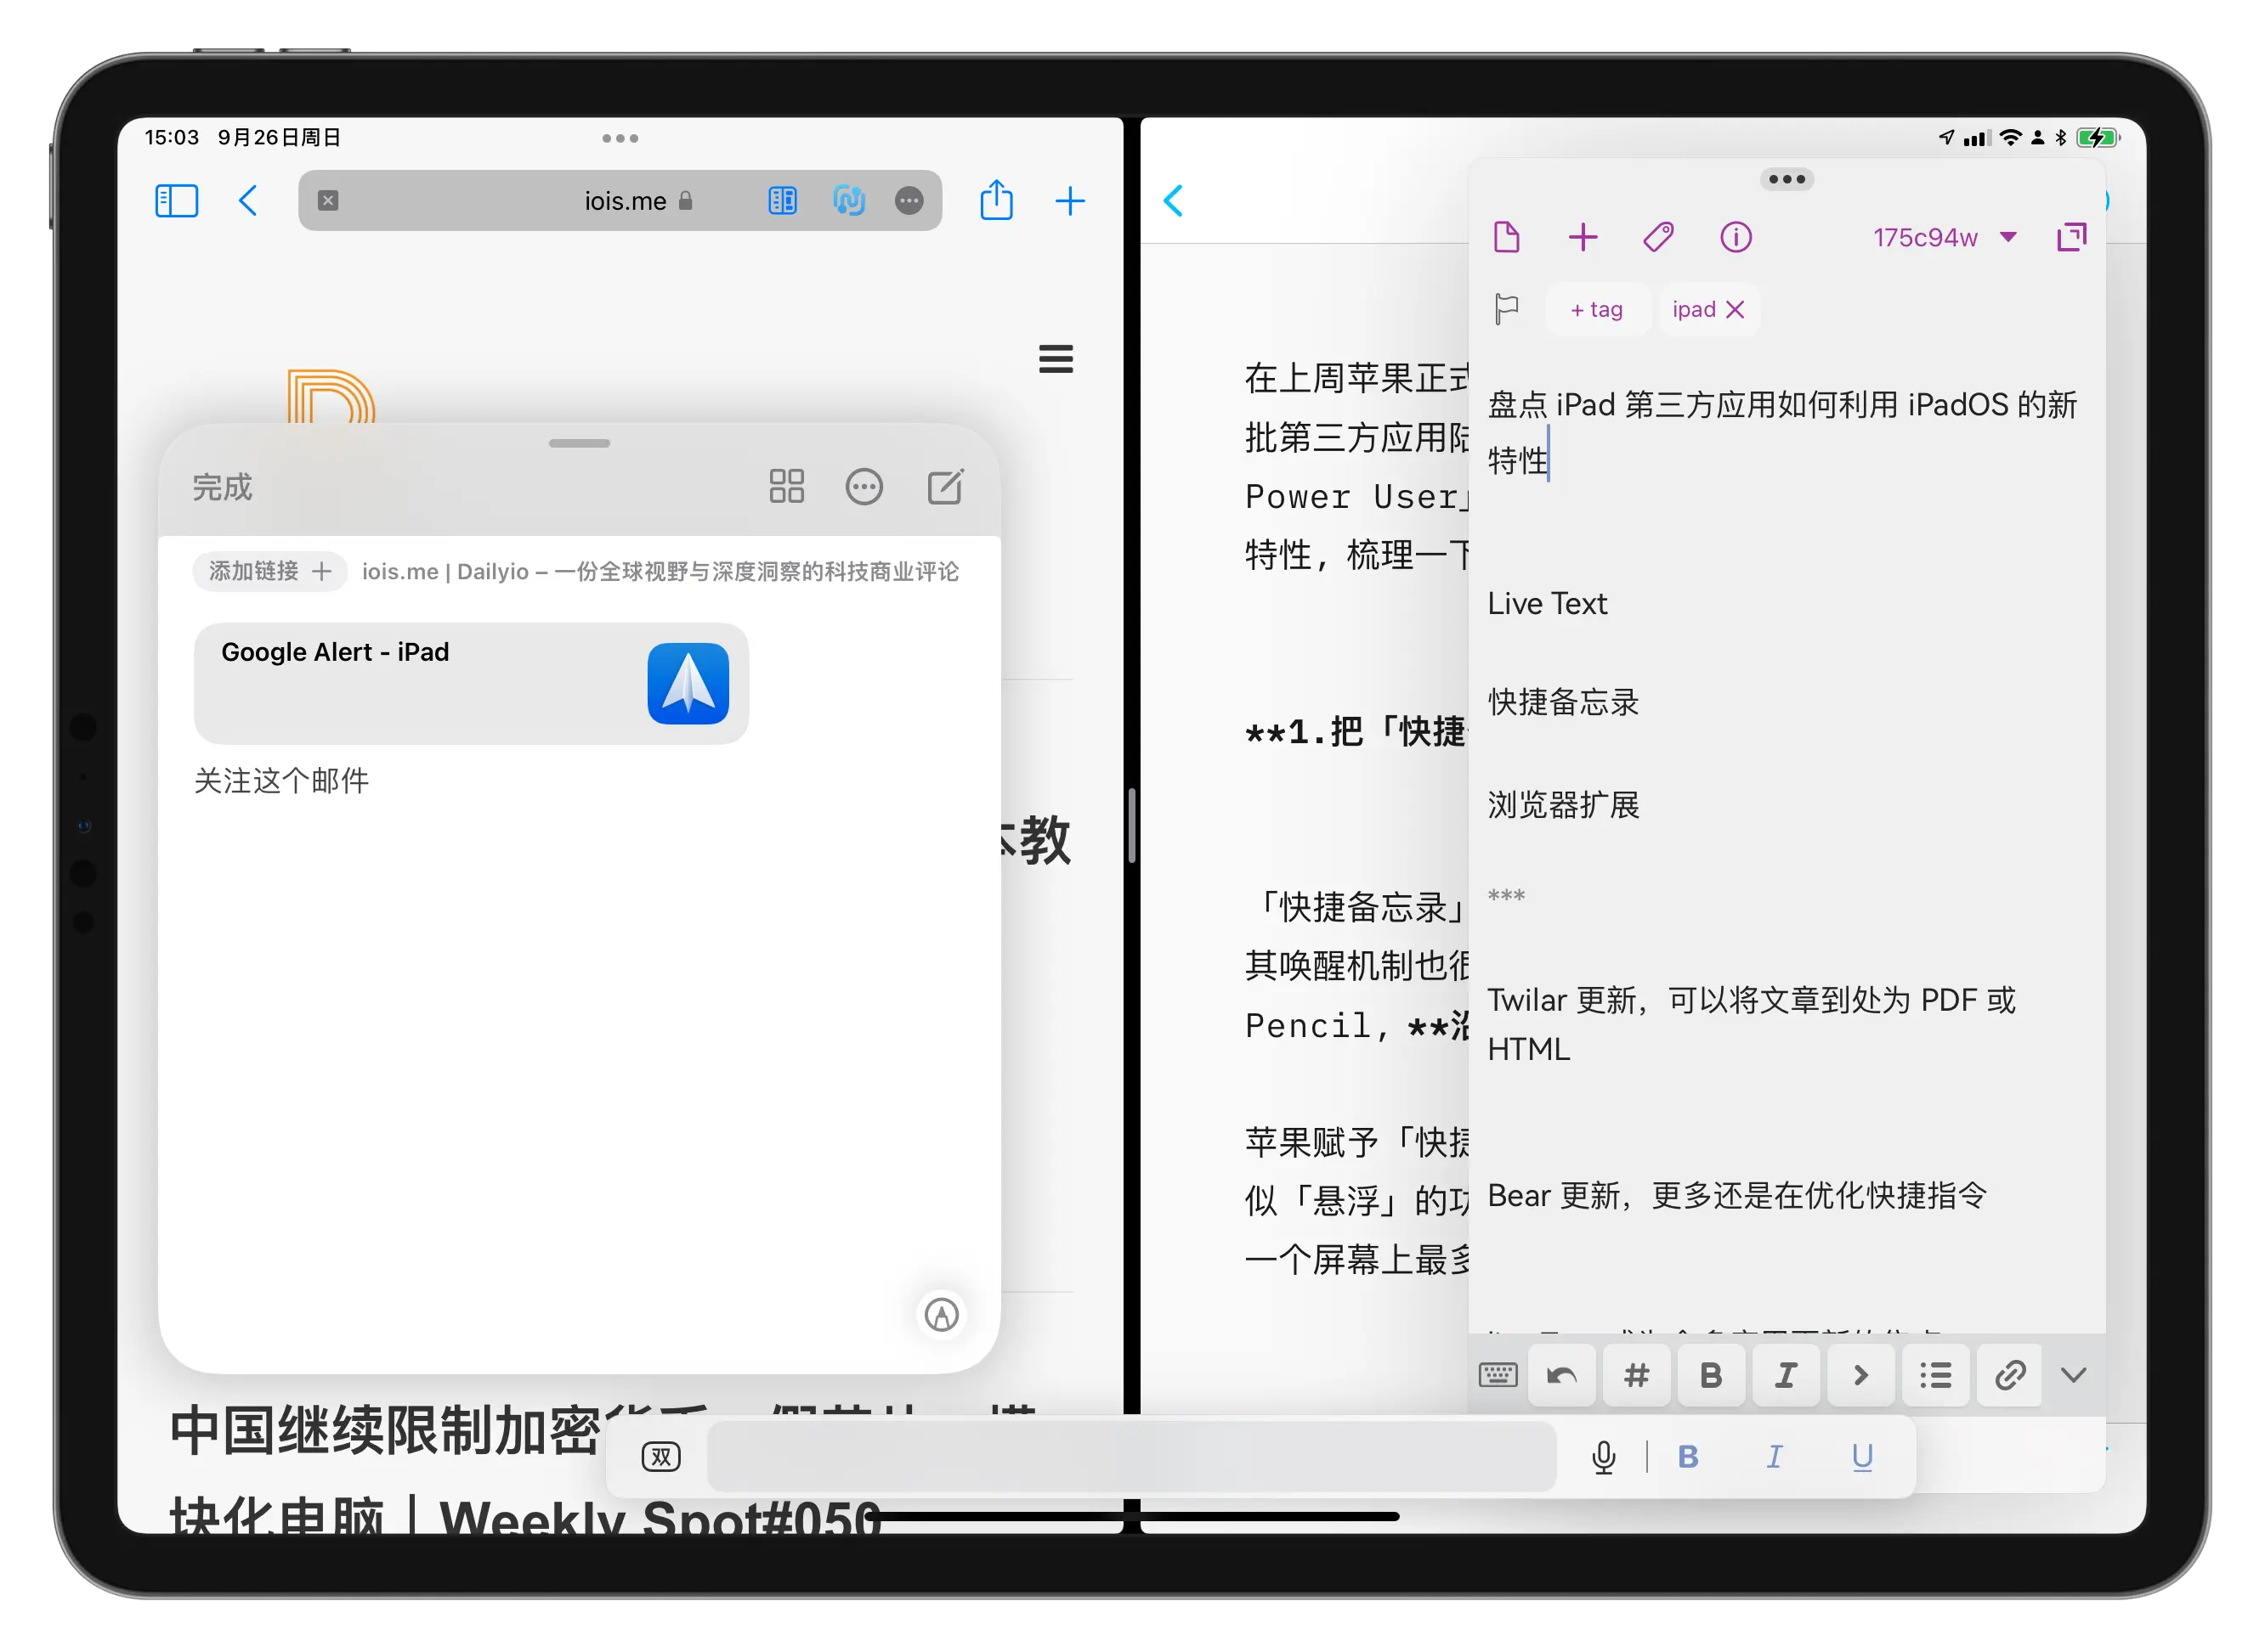Open Quick Note more options

tap(864, 487)
